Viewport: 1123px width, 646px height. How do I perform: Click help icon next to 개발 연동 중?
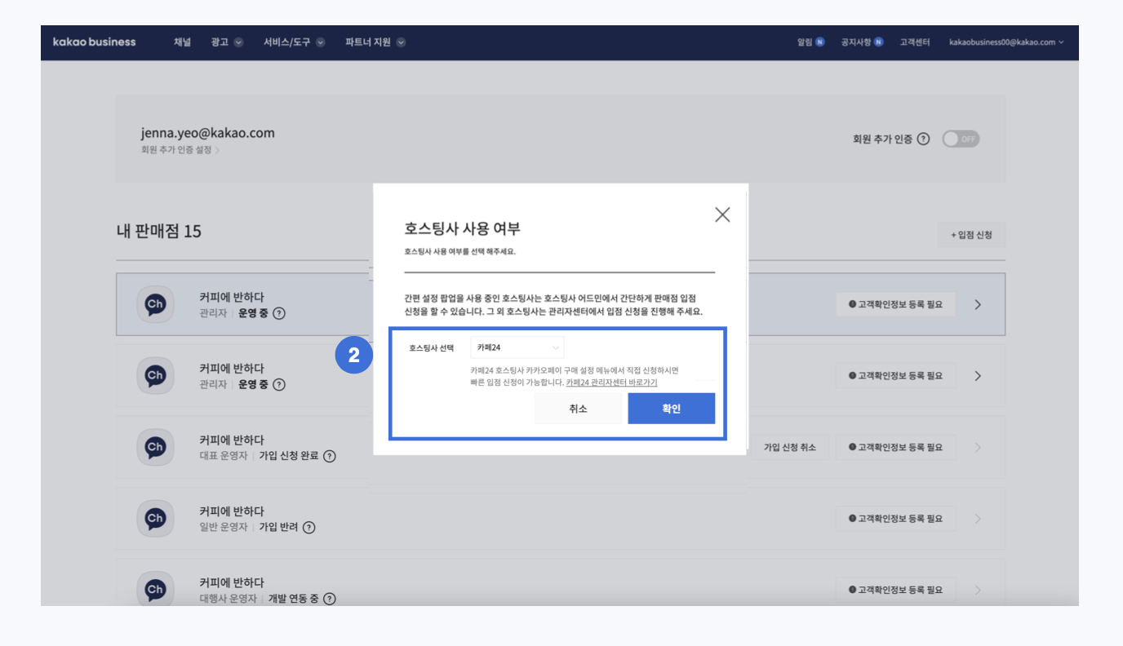(x=330, y=599)
